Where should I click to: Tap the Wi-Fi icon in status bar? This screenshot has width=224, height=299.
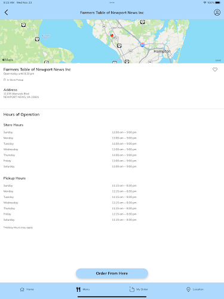pos(205,2)
